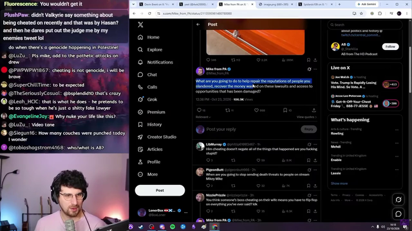This screenshot has height=231, width=412.
Task: Open the Relevant sort dropdown
Action: (x=203, y=117)
